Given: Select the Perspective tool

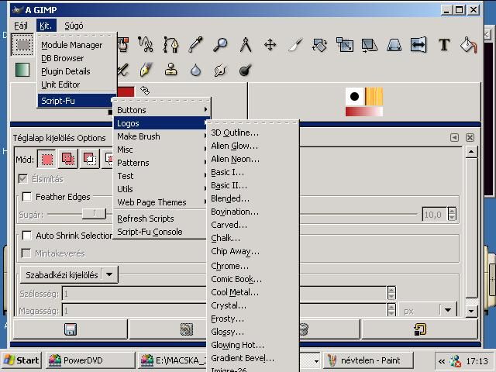Looking at the screenshot, I should (394, 45).
